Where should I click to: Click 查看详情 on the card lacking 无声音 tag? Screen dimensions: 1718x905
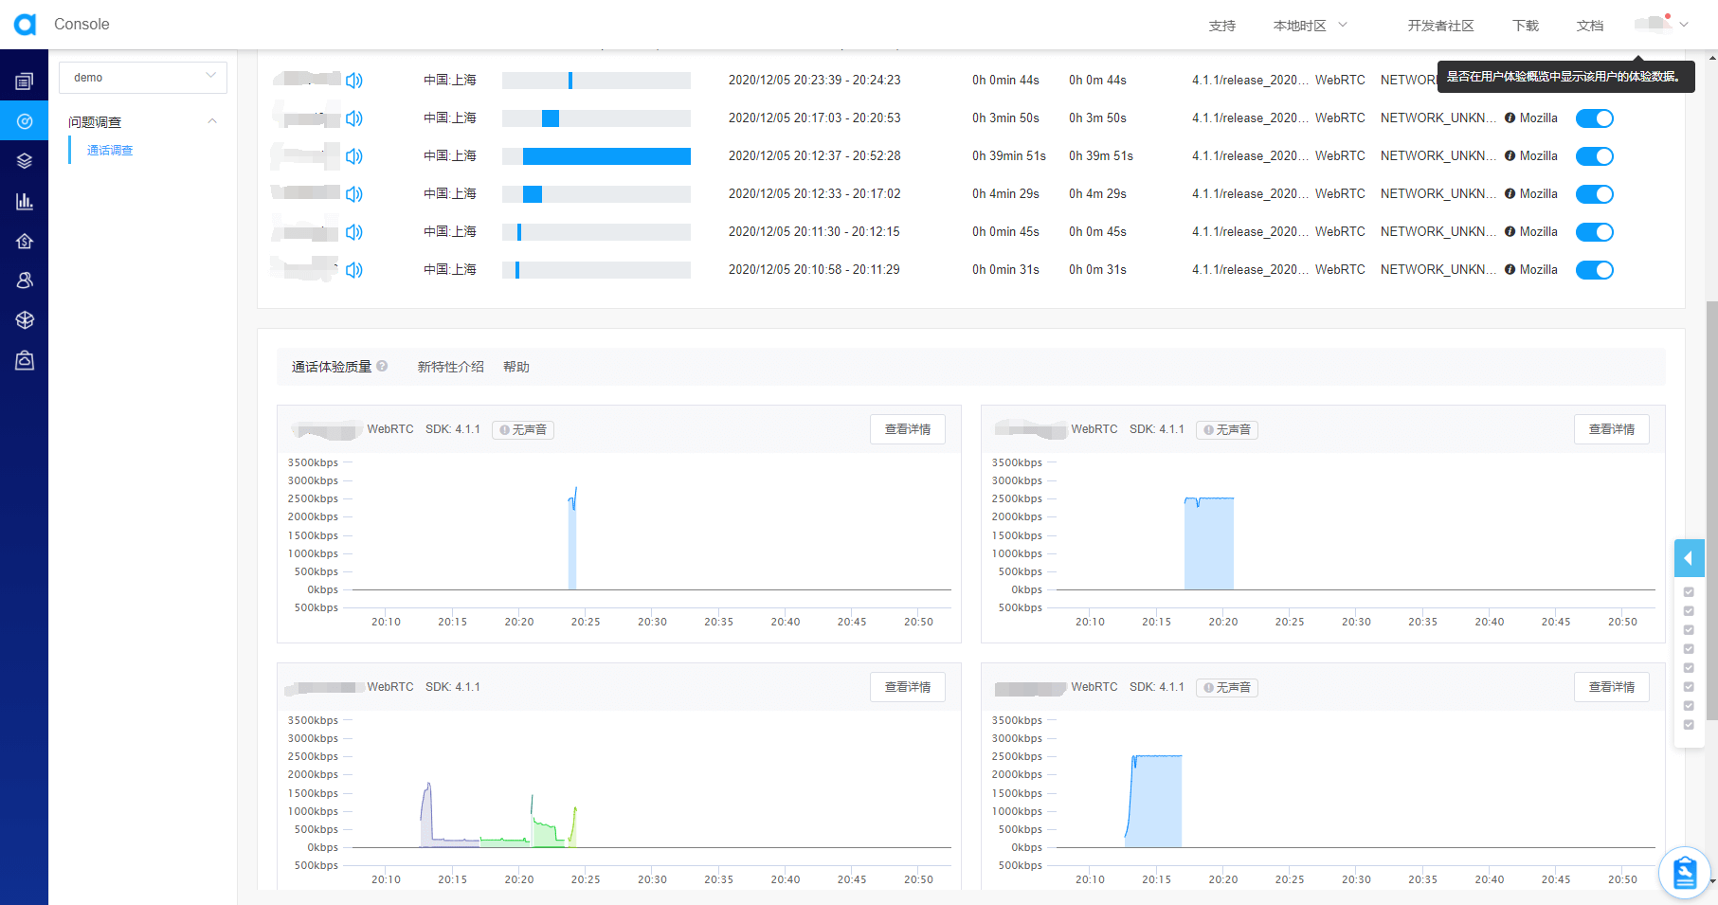(x=908, y=687)
